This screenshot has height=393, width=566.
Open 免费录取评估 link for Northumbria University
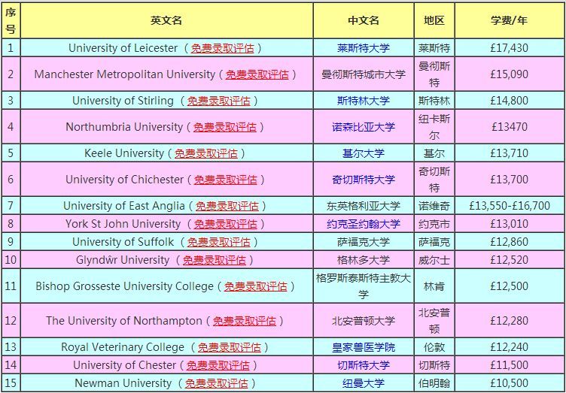coord(224,127)
